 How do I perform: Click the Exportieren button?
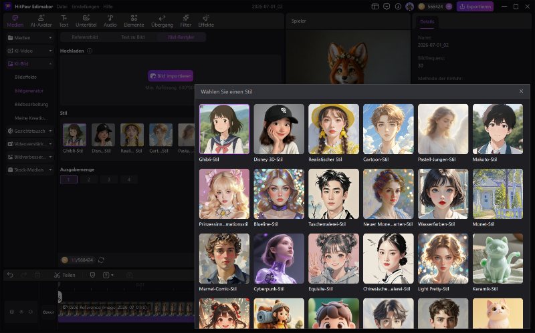point(475,7)
